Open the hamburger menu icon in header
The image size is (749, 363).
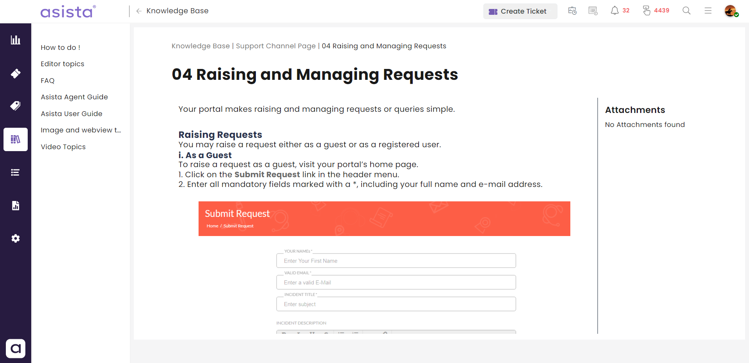click(x=708, y=11)
